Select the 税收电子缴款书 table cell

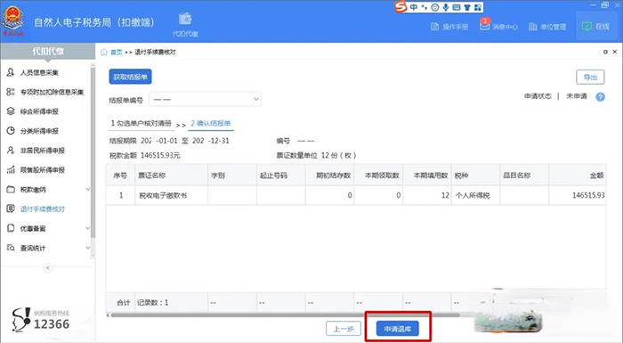click(x=172, y=195)
